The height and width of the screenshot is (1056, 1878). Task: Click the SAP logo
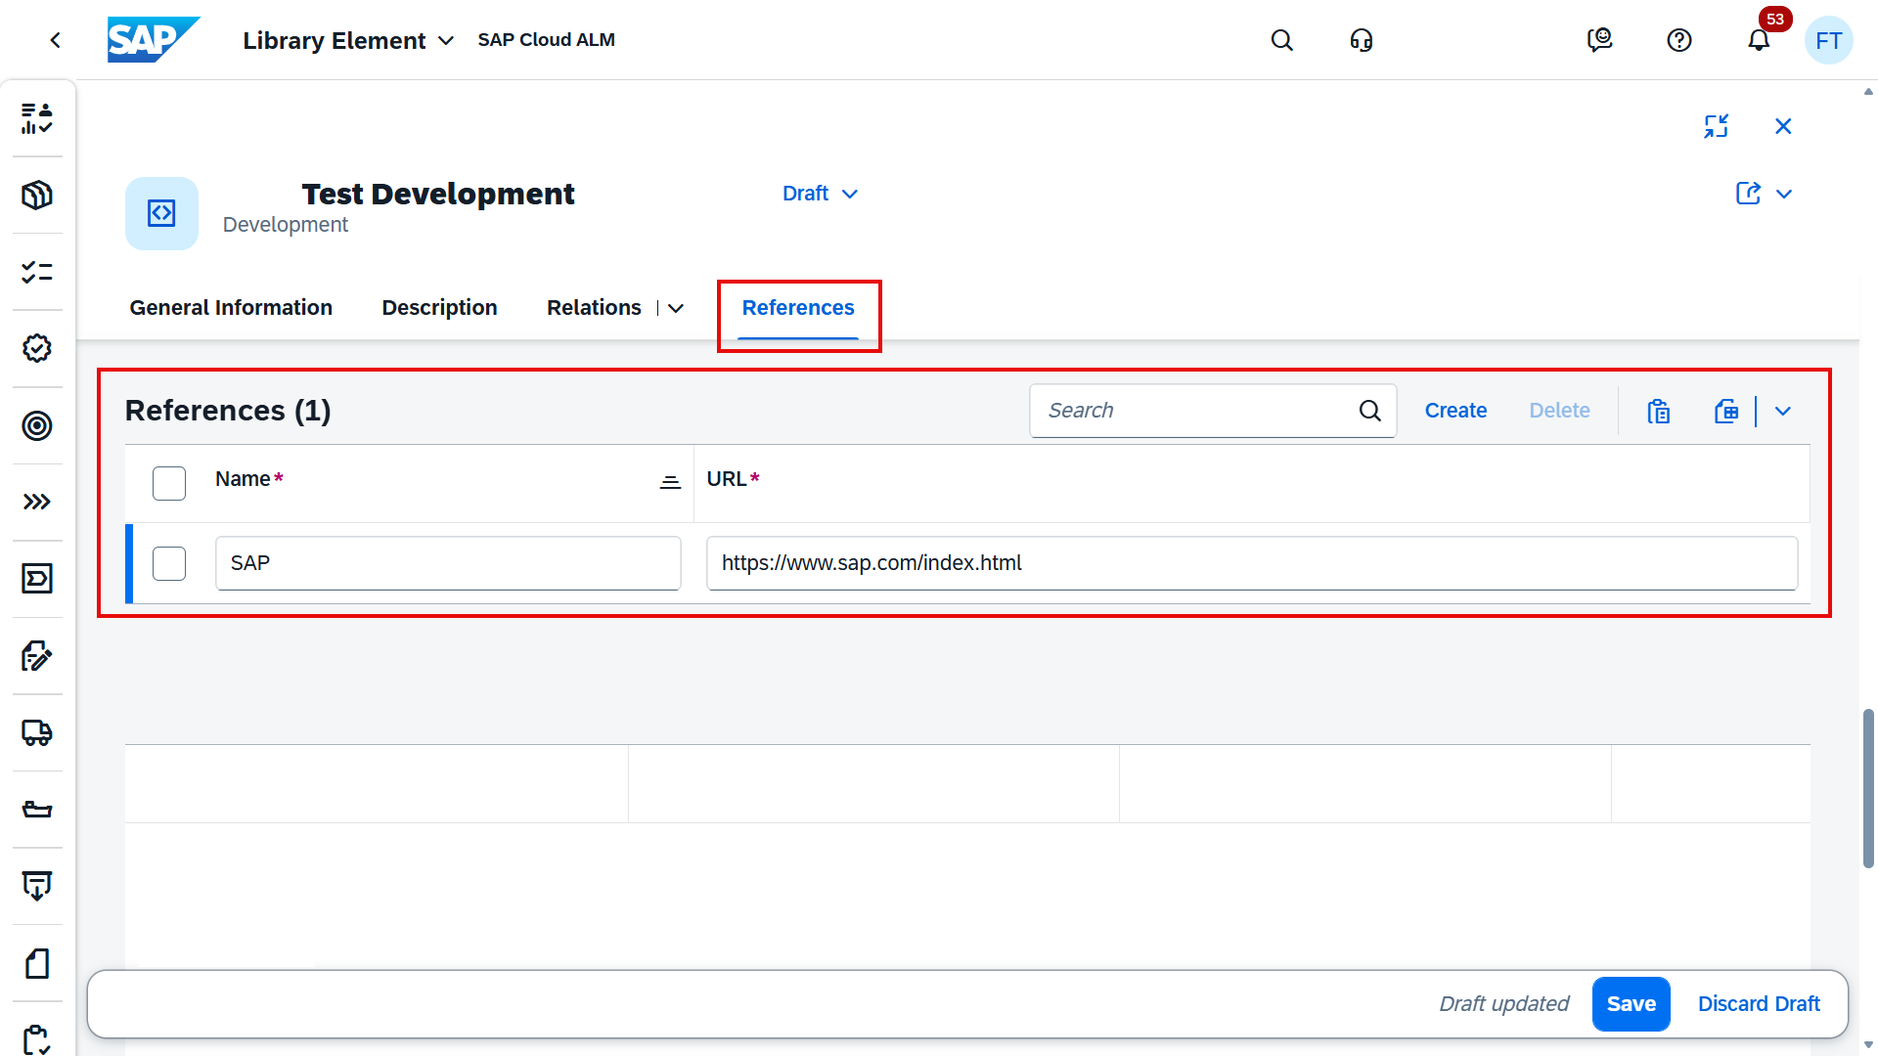[x=154, y=40]
